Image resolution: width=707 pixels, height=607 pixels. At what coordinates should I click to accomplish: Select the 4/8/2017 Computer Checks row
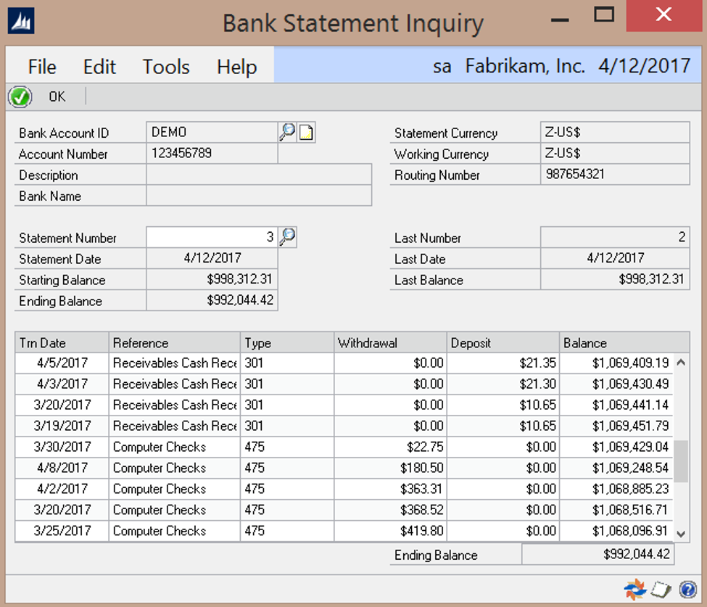pyautogui.click(x=174, y=468)
